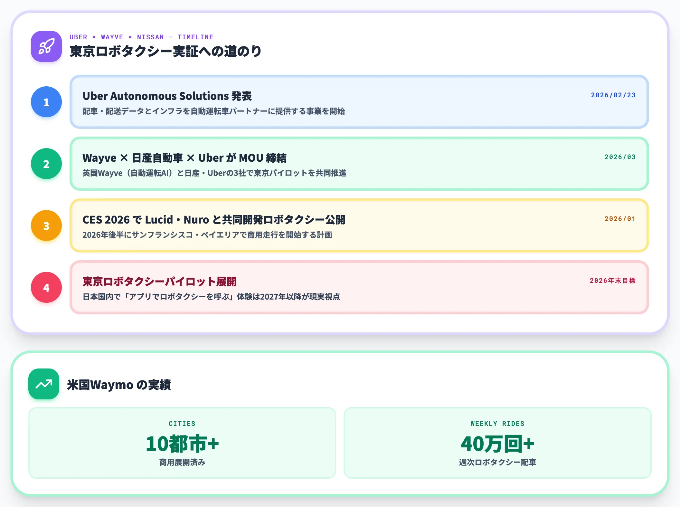
Task: Click the date 2026/02/23
Action: click(613, 95)
